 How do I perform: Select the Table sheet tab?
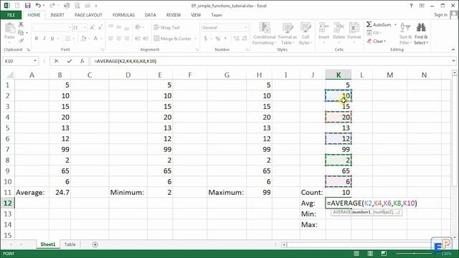click(x=70, y=244)
